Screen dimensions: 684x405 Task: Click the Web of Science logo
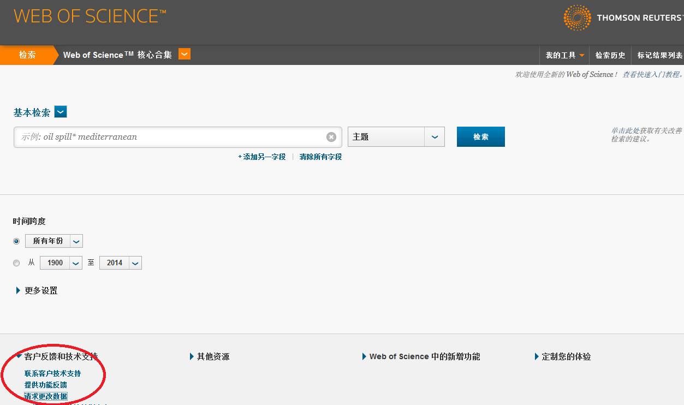pyautogui.click(x=90, y=16)
